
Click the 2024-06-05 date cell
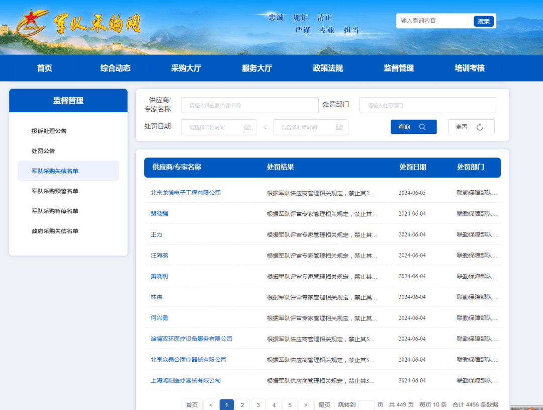pyautogui.click(x=412, y=193)
